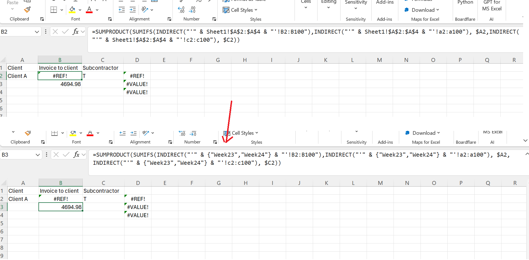Click the Format Painter brush under Paste
Viewport: 529px width, 260px height.
coord(27,10)
